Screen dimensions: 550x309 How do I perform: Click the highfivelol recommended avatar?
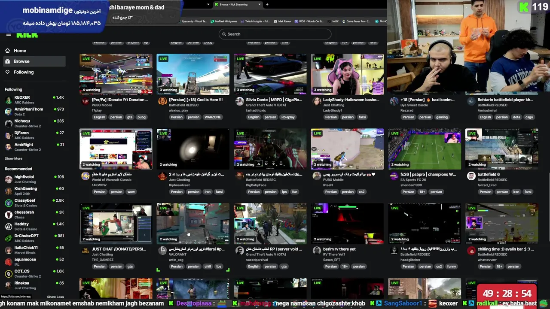tap(8, 179)
